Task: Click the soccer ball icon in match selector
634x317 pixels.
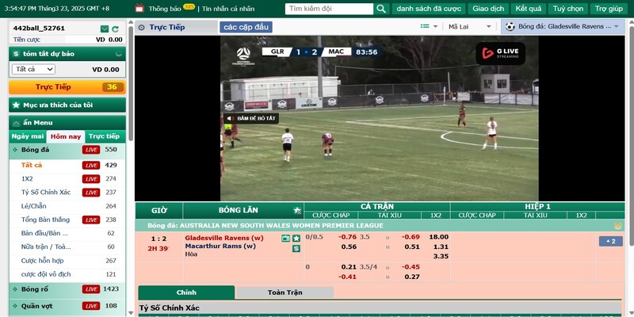Action: [510, 27]
